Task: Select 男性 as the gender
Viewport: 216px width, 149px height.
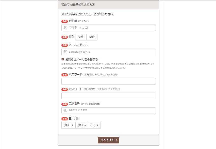Action: click(92, 37)
